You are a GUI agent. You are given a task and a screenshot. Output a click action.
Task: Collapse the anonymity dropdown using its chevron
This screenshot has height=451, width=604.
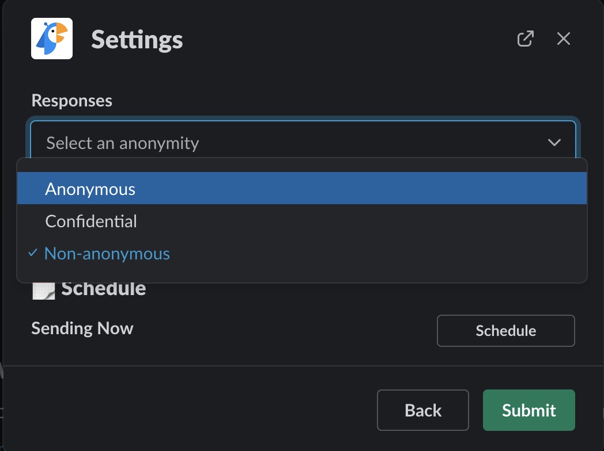[554, 143]
